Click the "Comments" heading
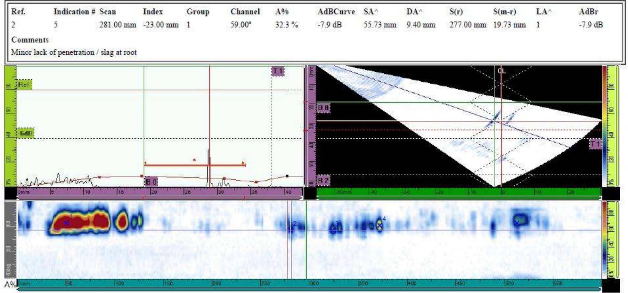Image resolution: width=628 pixels, height=293 pixels. pos(30,40)
